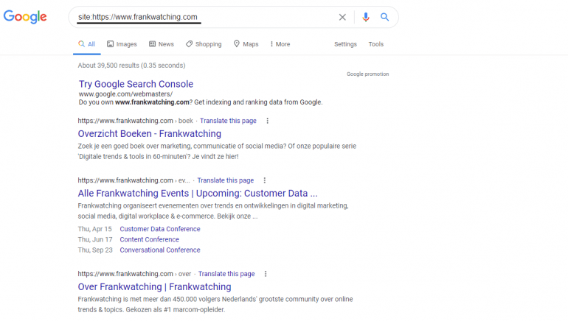The image size is (568, 321).
Task: Open the Images search tab
Action: click(122, 44)
